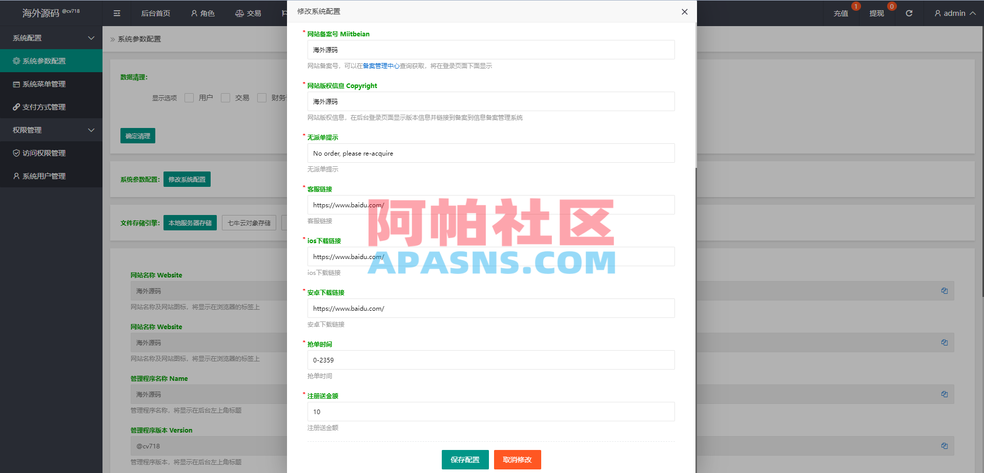Click the 无派单提示 input field
The image size is (984, 473).
tap(490, 153)
